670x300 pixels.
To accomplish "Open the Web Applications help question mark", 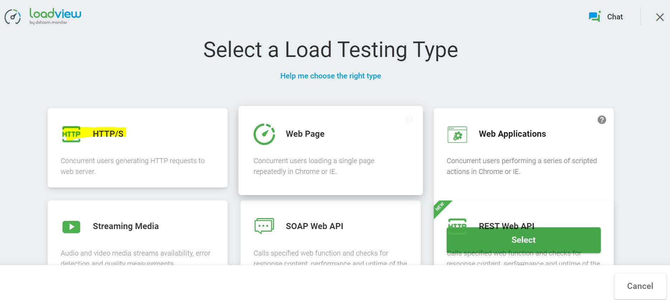I will pos(602,120).
